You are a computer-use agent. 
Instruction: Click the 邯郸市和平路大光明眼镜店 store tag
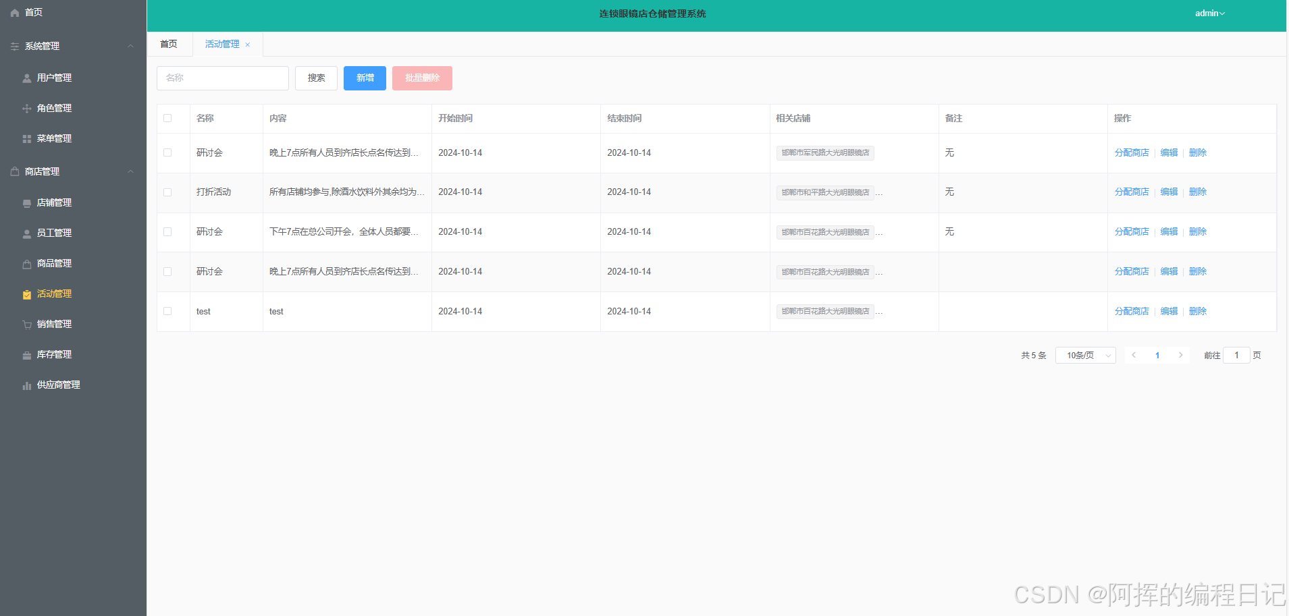pyautogui.click(x=825, y=192)
